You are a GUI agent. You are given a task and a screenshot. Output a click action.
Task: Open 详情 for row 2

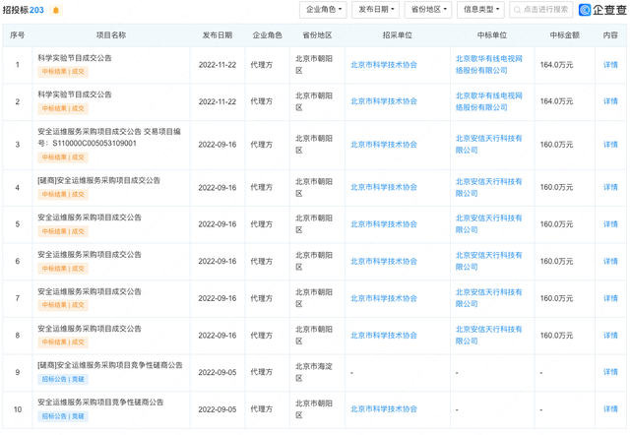tap(610, 101)
